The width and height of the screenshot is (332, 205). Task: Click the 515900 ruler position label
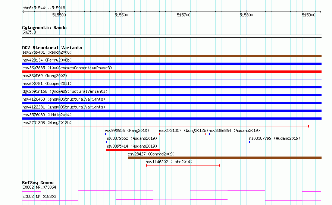(308, 15)
